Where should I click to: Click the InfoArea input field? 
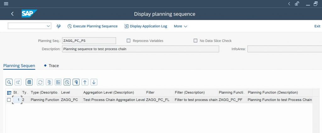pos(285,49)
